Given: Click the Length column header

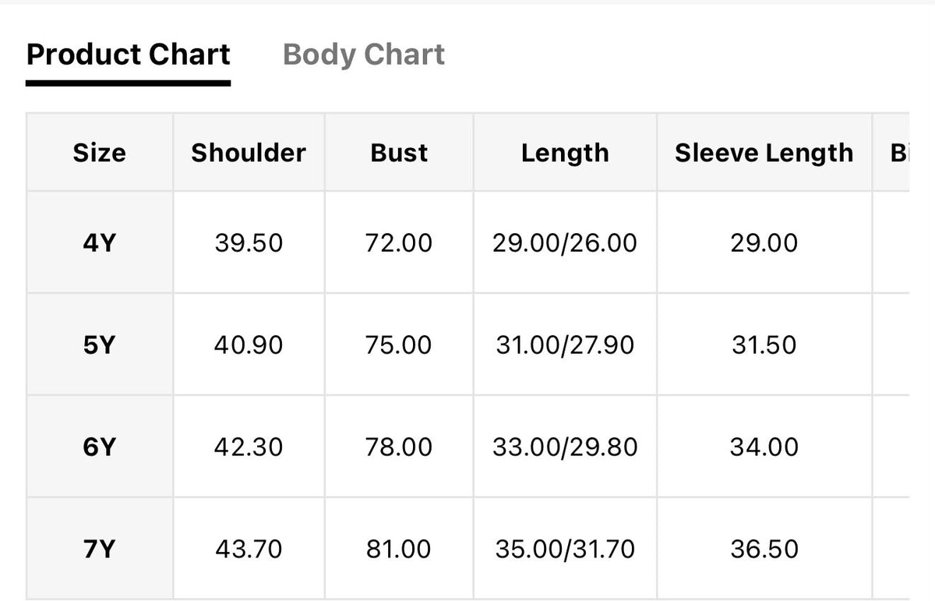Looking at the screenshot, I should click(x=565, y=153).
